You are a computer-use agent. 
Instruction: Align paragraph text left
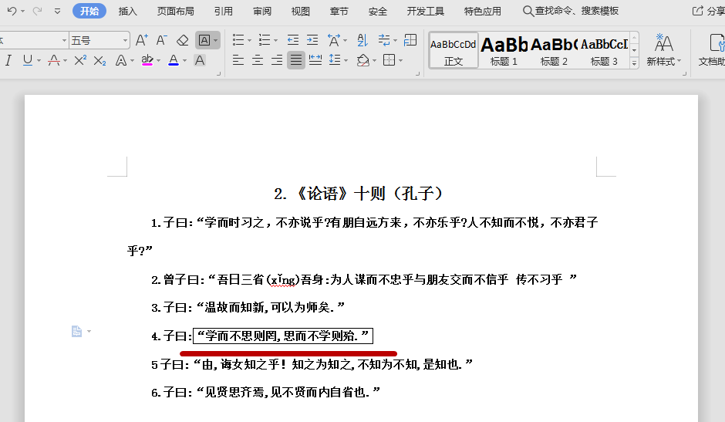tap(238, 60)
